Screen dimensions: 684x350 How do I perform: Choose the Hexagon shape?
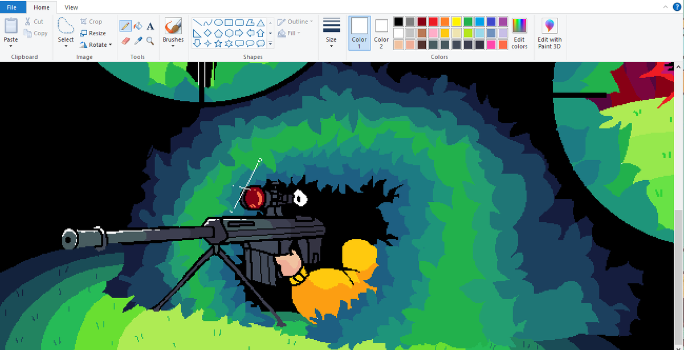tap(229, 33)
